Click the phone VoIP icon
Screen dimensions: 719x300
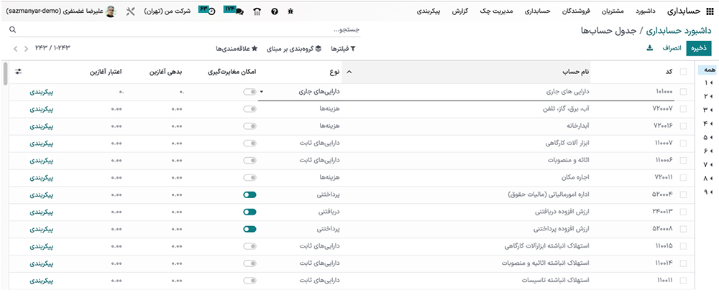tap(257, 12)
